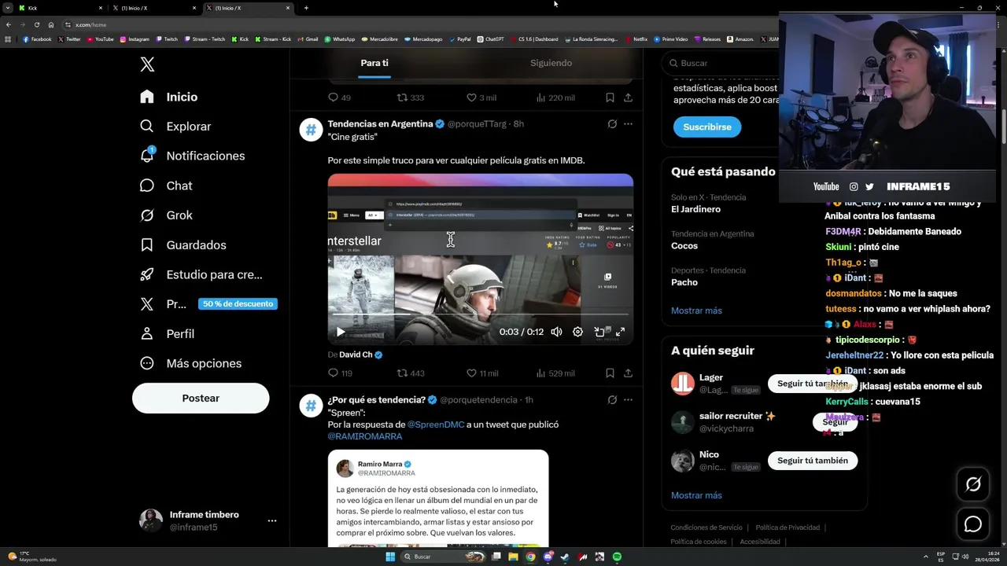The width and height of the screenshot is (1007, 566).
Task: Open a new browser tab
Action: pyautogui.click(x=306, y=8)
